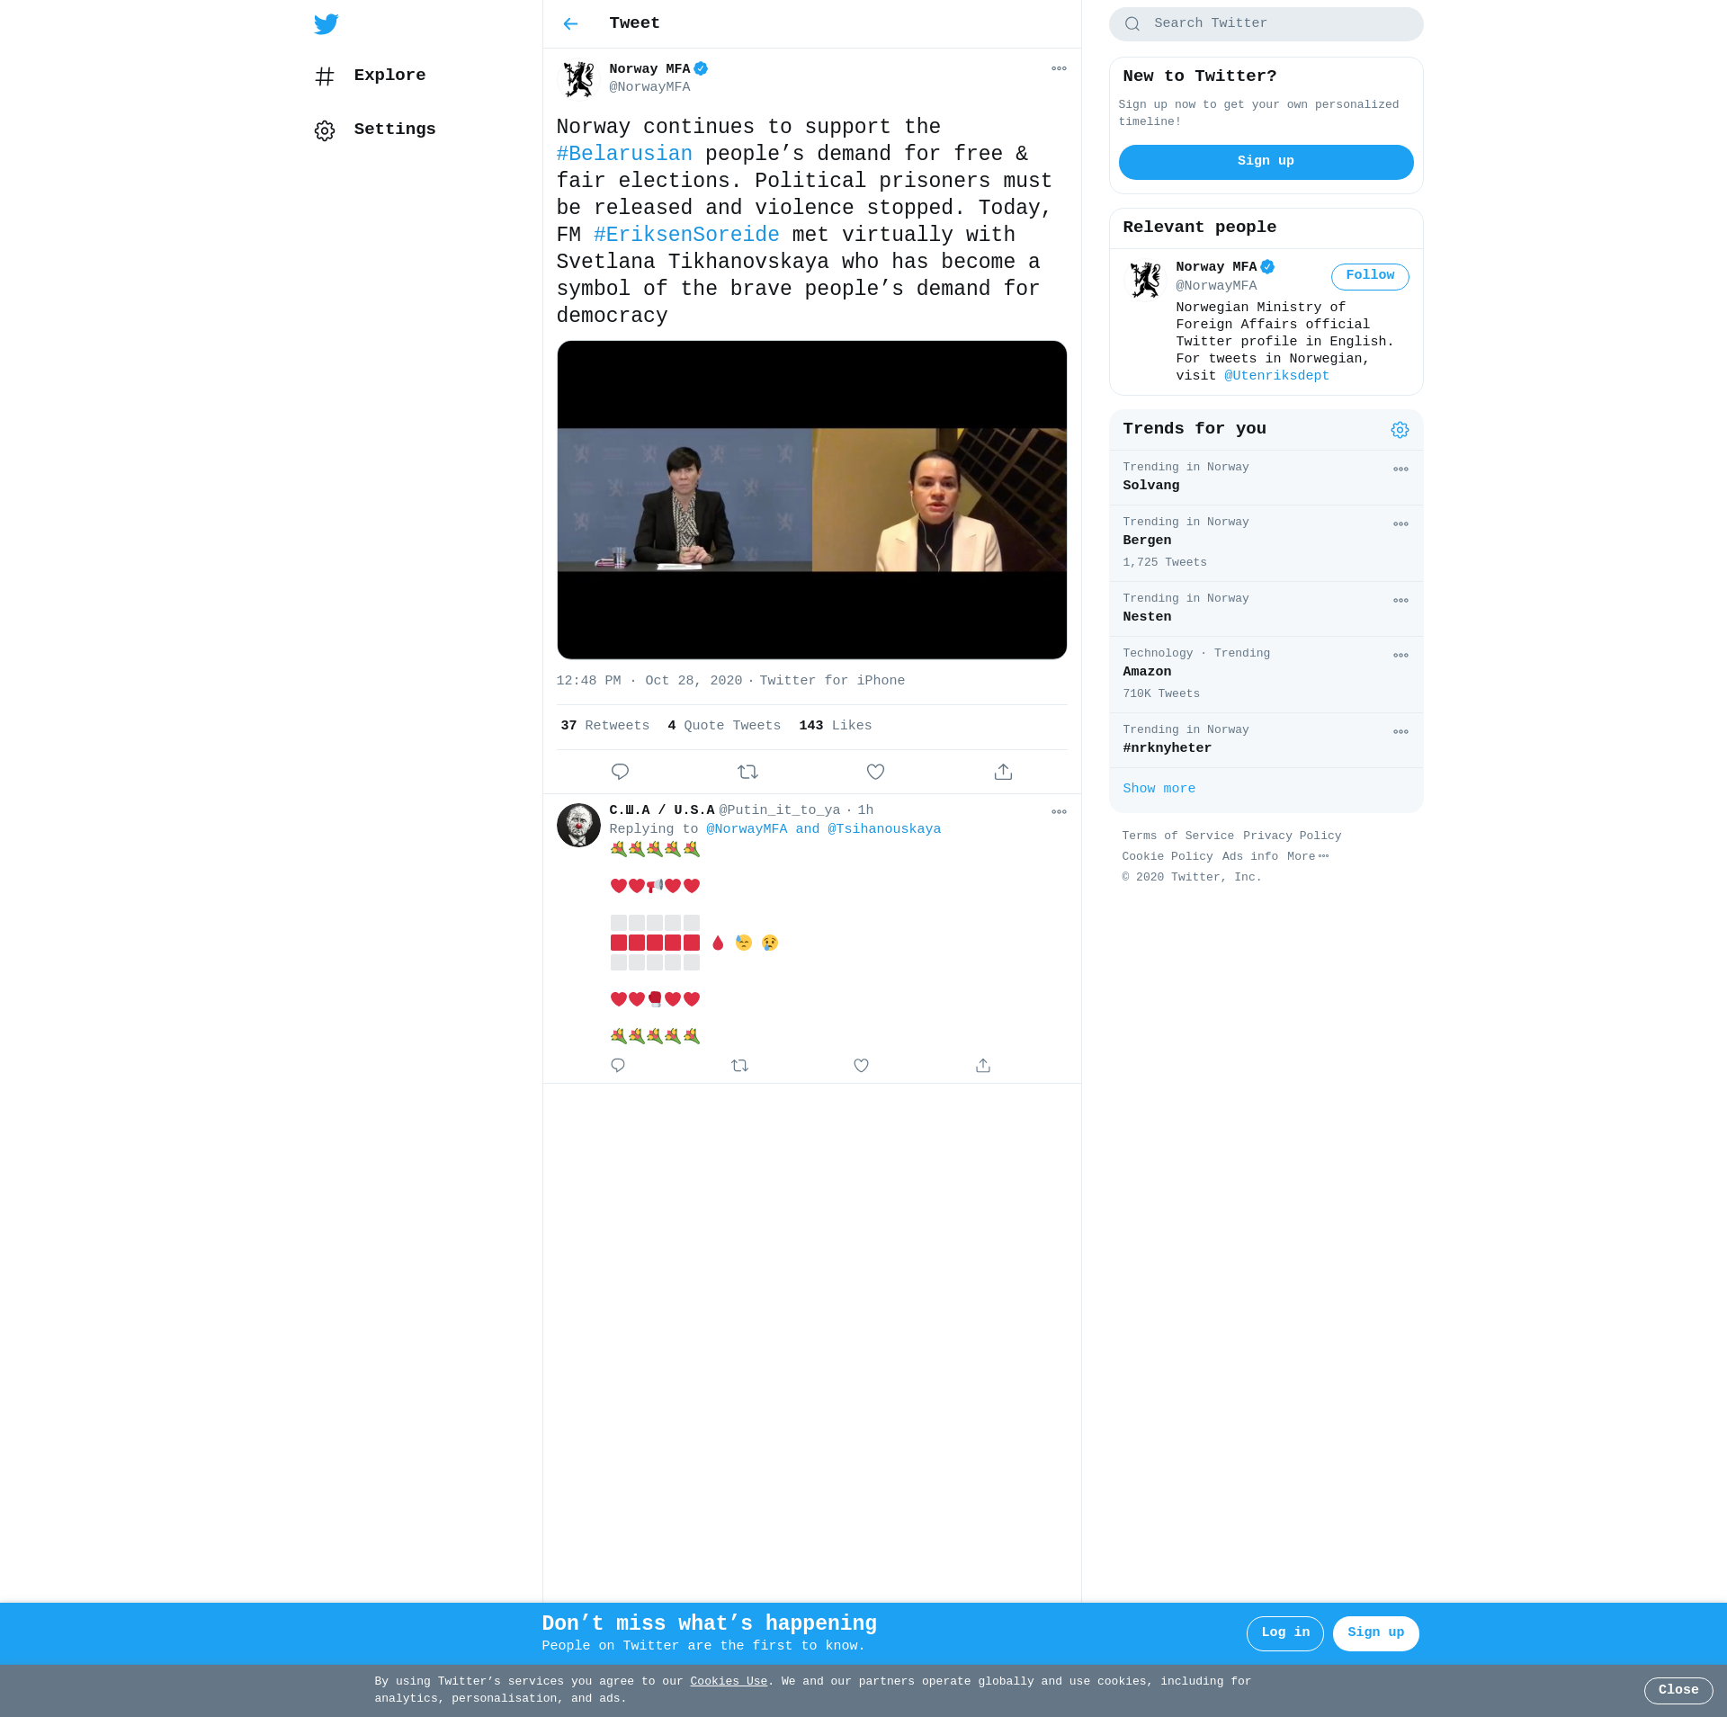
Task: Go back using the arrow icon
Action: (570, 24)
